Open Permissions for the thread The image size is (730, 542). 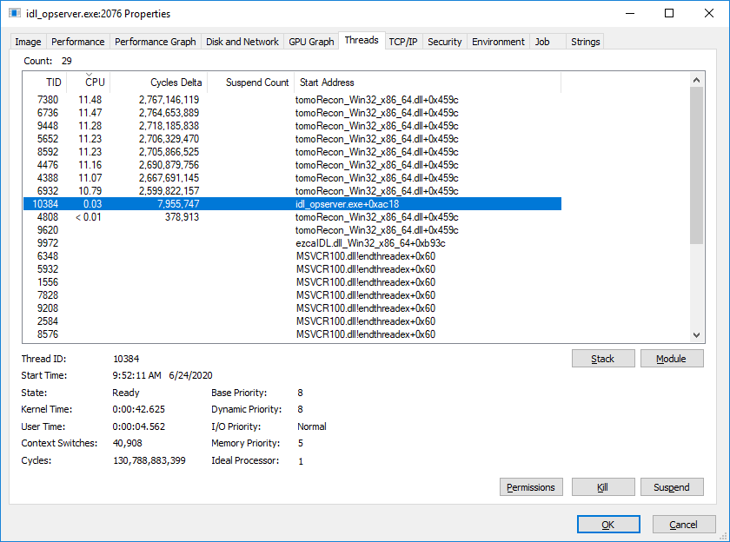coord(531,486)
